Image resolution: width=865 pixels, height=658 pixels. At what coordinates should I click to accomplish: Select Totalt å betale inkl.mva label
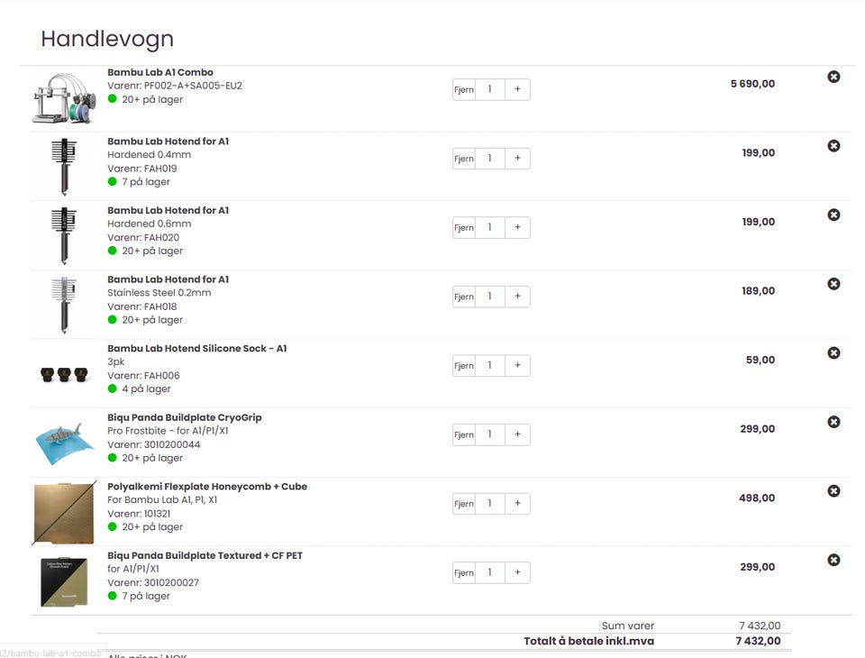pyautogui.click(x=588, y=641)
